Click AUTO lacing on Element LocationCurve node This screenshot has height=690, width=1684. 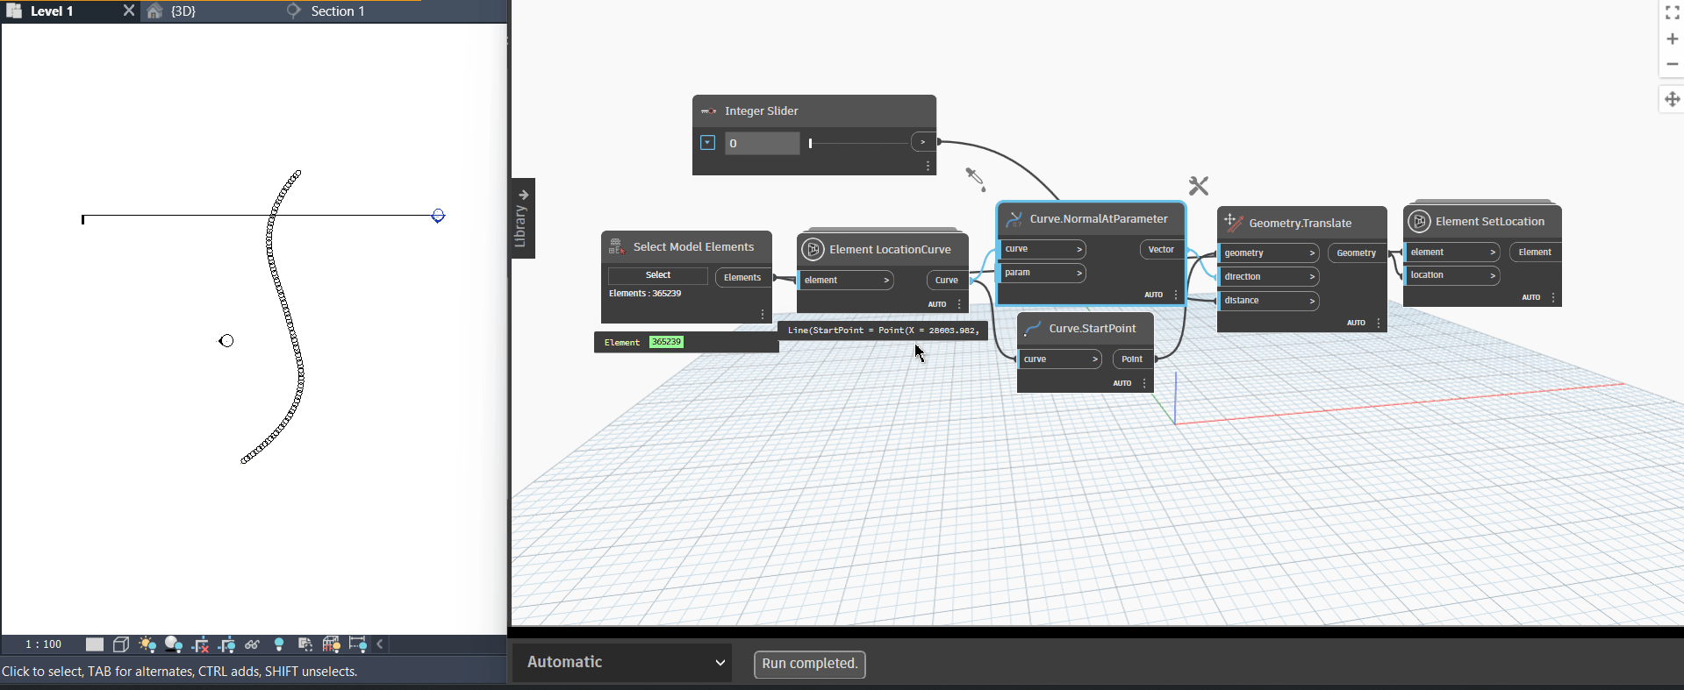937,304
